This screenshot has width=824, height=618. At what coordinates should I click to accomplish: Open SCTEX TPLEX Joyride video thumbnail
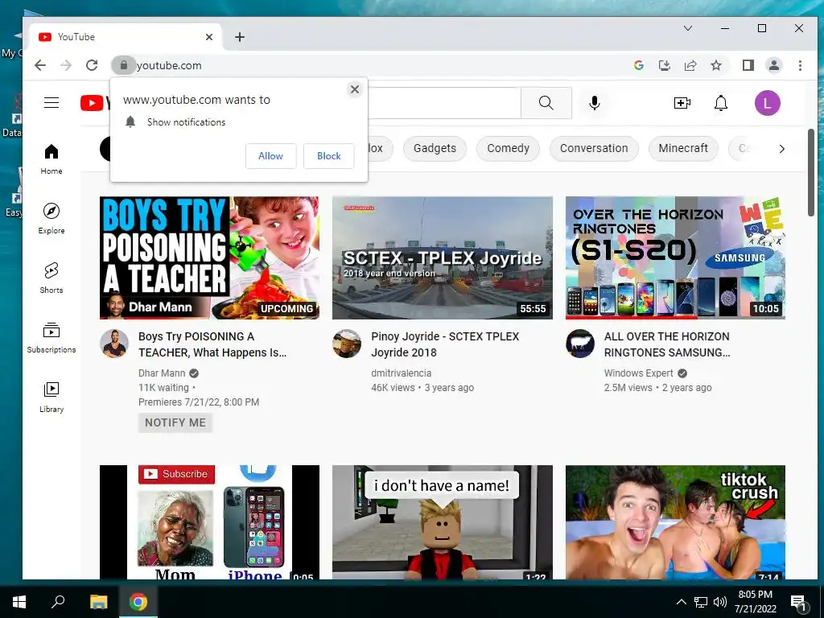(443, 257)
